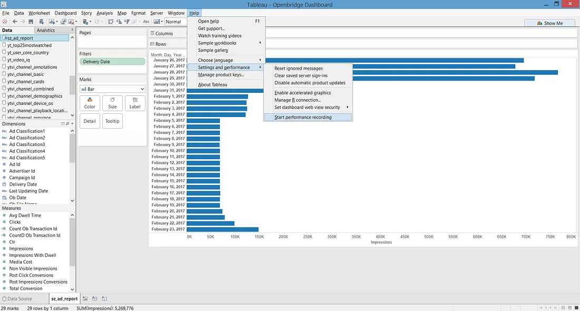Click the new dashboard tab icon at bottom

[x=95, y=298]
